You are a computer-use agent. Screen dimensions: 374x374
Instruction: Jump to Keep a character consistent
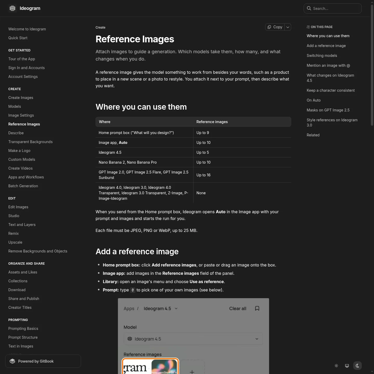pyautogui.click(x=331, y=90)
